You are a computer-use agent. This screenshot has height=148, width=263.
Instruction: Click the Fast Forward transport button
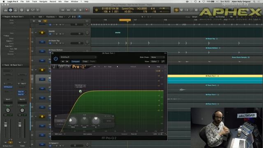tap(69, 10)
